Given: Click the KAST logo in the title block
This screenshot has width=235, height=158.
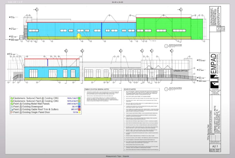Looking at the screenshot, I should pyautogui.click(x=220, y=28).
